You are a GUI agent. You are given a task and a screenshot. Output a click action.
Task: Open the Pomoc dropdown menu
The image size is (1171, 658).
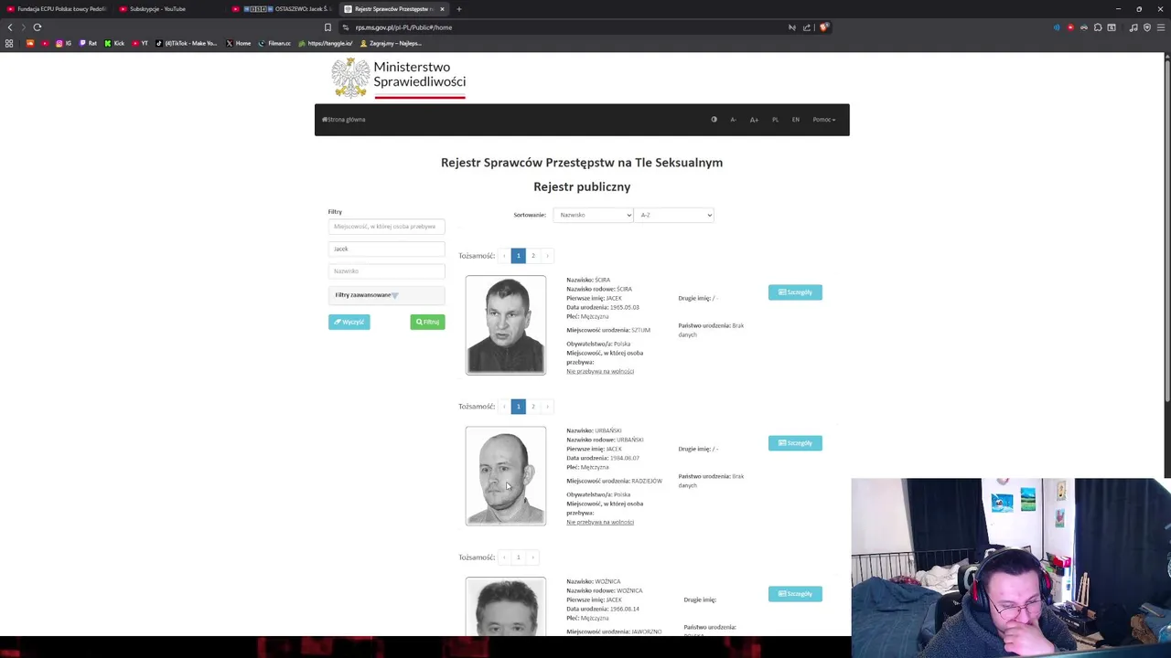pos(824,120)
